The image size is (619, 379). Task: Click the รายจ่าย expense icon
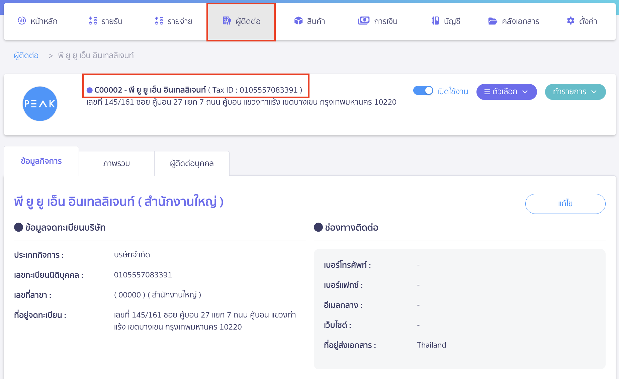coord(159,21)
